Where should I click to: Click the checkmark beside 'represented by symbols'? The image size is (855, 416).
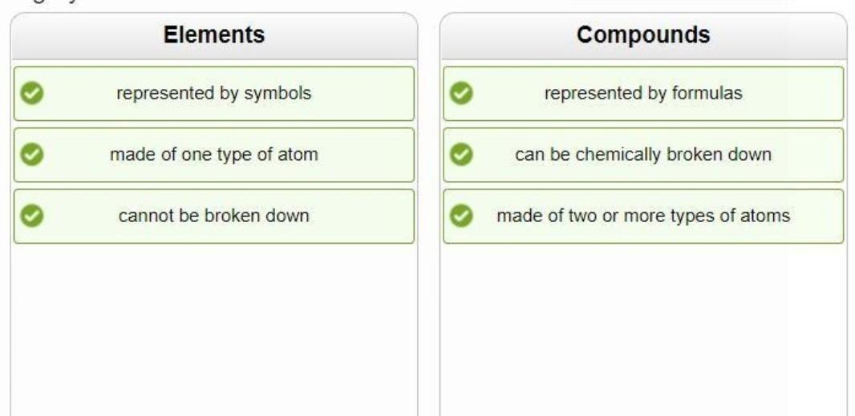31,94
